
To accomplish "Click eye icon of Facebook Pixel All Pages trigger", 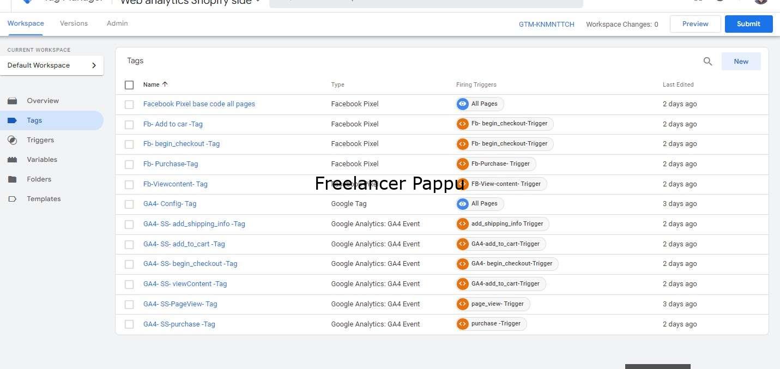I will (x=463, y=104).
